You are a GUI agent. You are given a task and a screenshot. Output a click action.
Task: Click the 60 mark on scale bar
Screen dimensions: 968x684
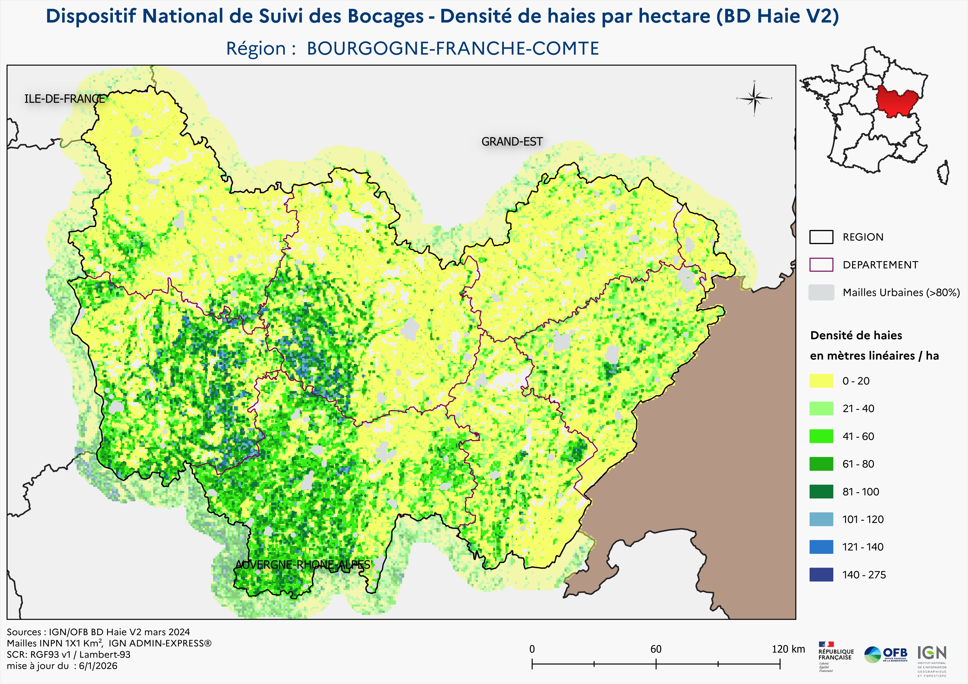pyautogui.click(x=656, y=649)
